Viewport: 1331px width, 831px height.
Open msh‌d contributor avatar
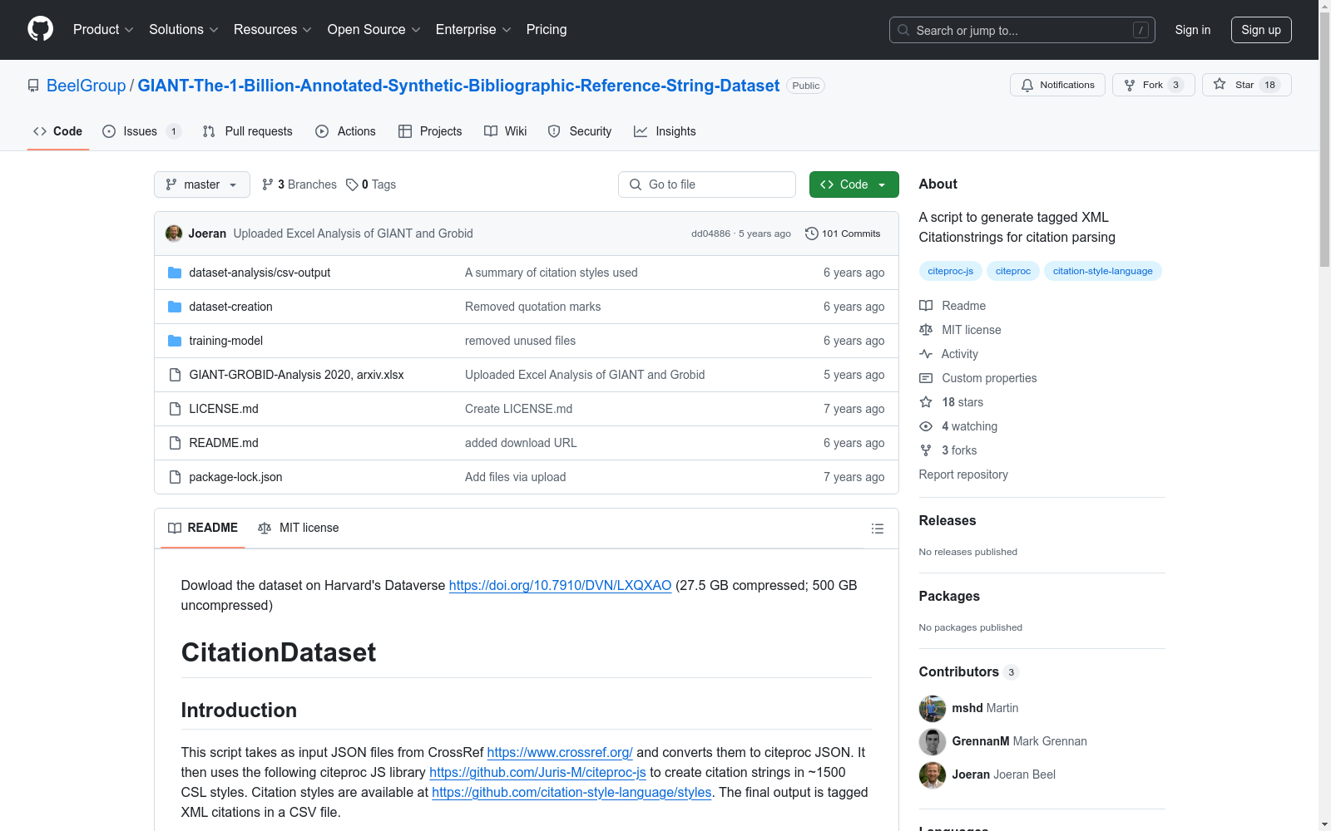click(933, 708)
